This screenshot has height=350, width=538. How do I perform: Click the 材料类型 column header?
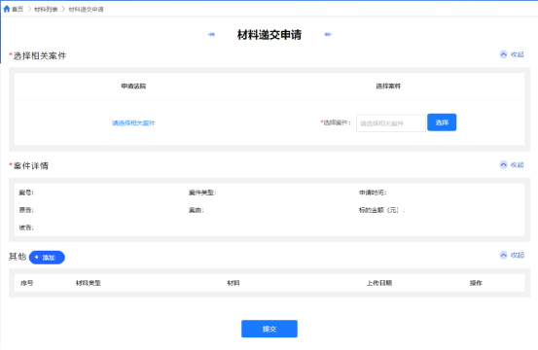click(x=89, y=283)
